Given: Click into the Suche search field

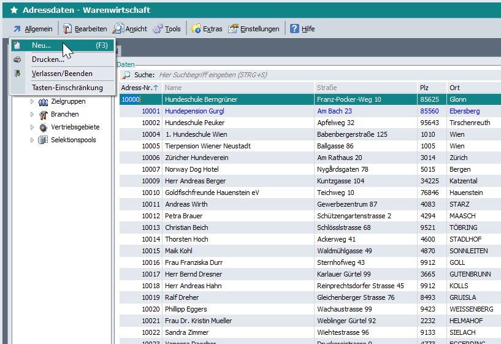Looking at the screenshot, I should point(307,75).
